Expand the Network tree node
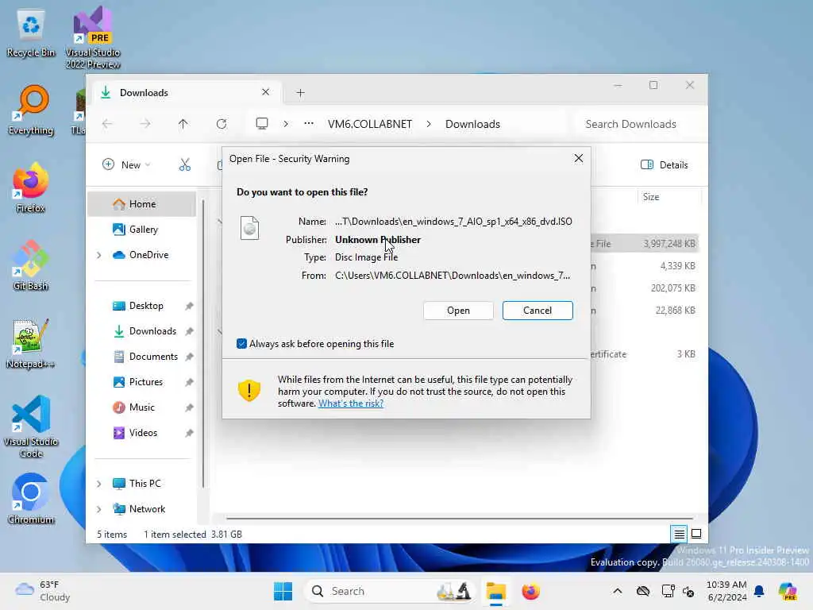The height and width of the screenshot is (610, 813). coord(99,509)
